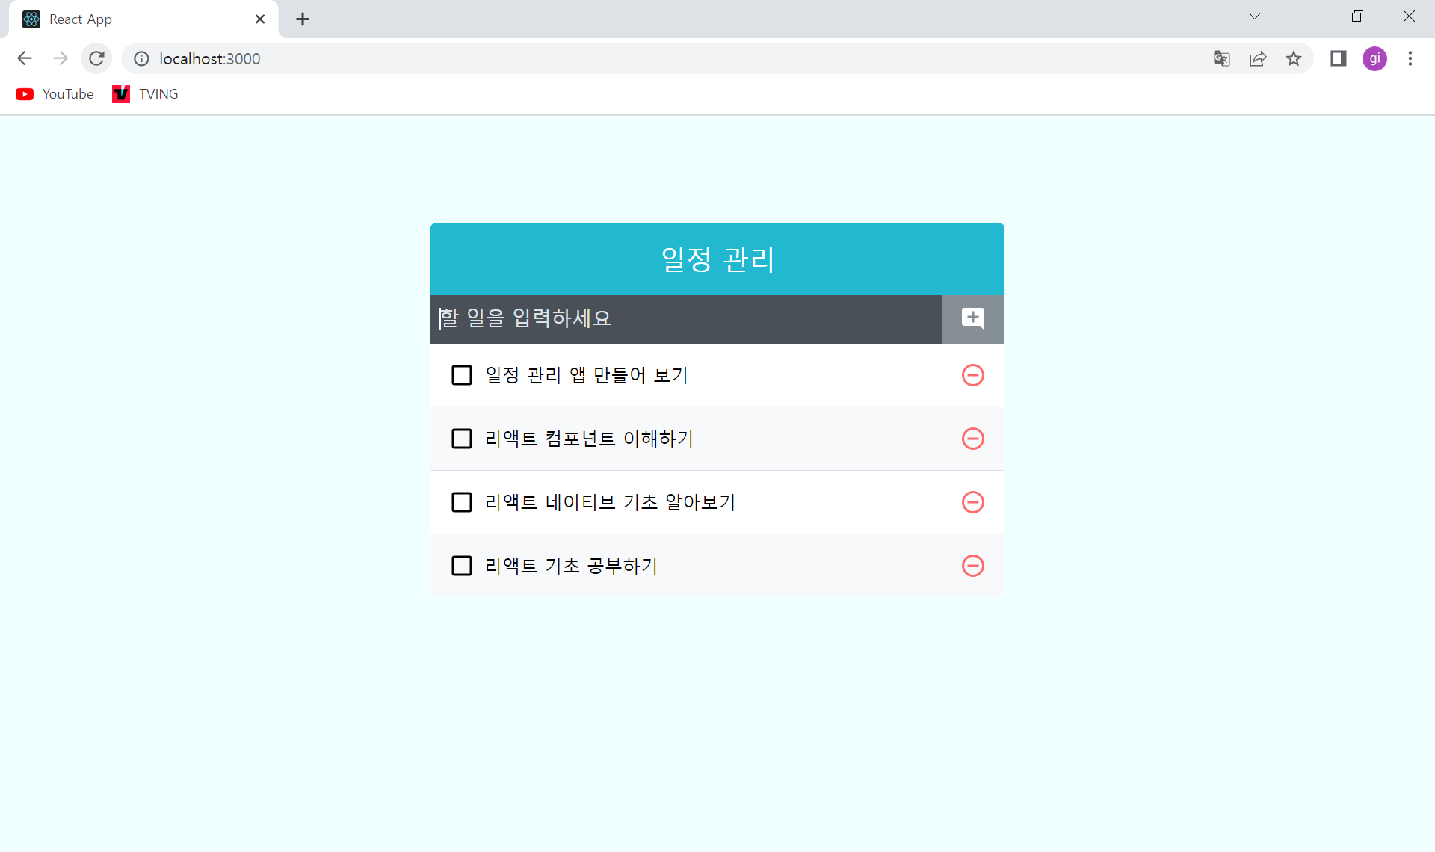Bookmark this page with the star icon
Screen dimensions: 1435x852
tap(1294, 59)
